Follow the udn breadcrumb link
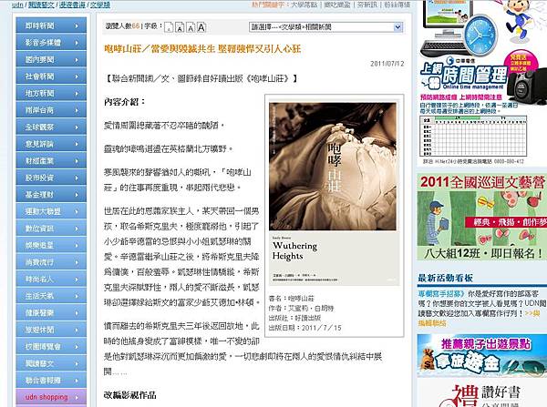Viewport: 547px width, 407px height. click(x=17, y=5)
